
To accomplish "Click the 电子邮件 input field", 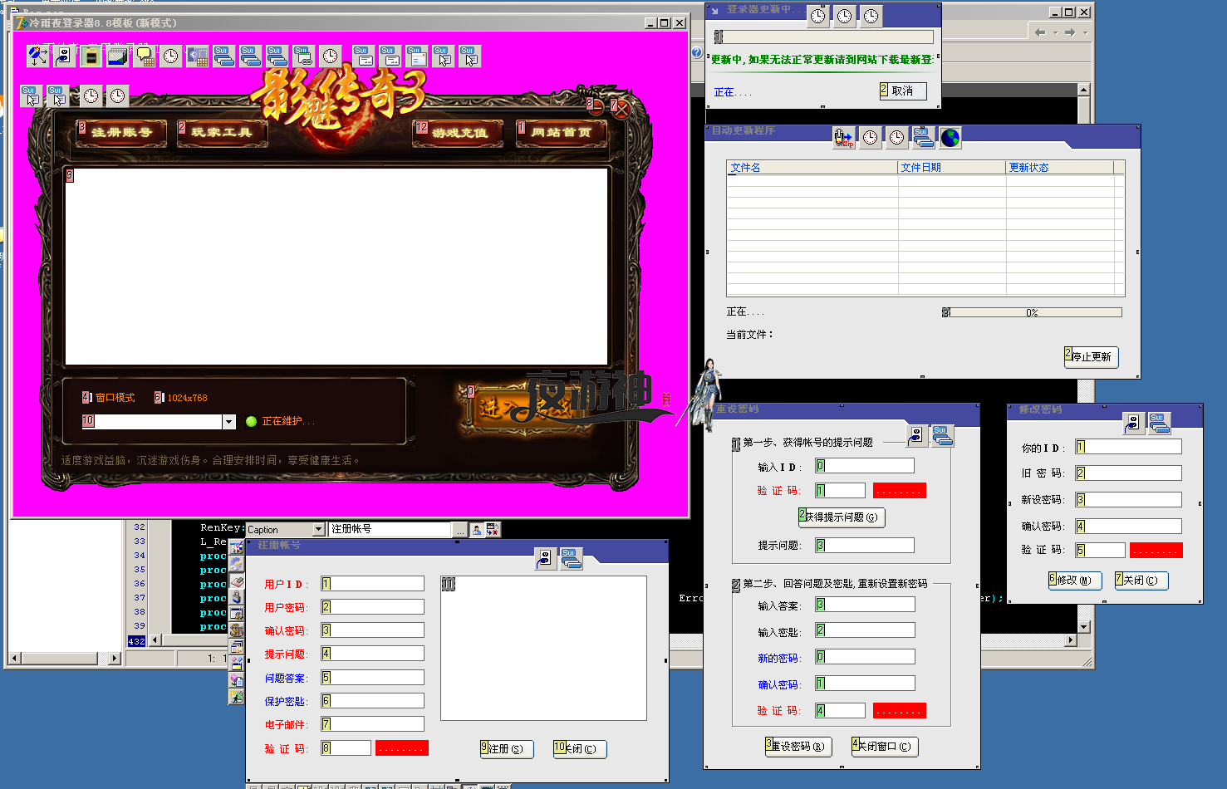I will click(x=372, y=724).
